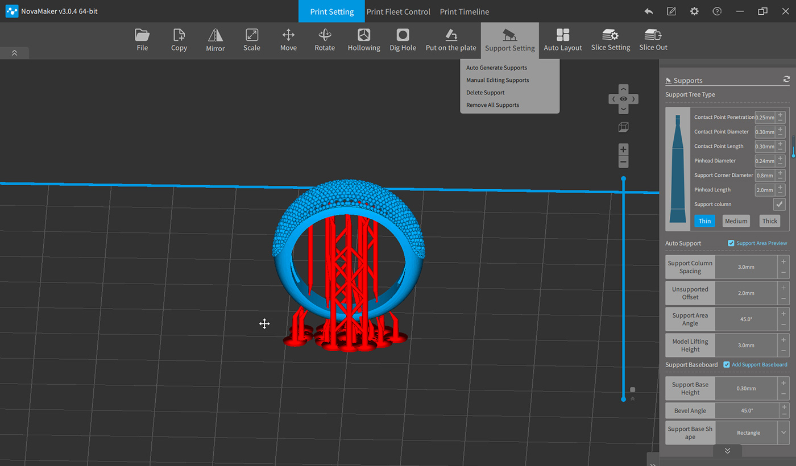Rotate view left with the view pad arrow
Viewport: 796px width, 466px height.
[613, 99]
